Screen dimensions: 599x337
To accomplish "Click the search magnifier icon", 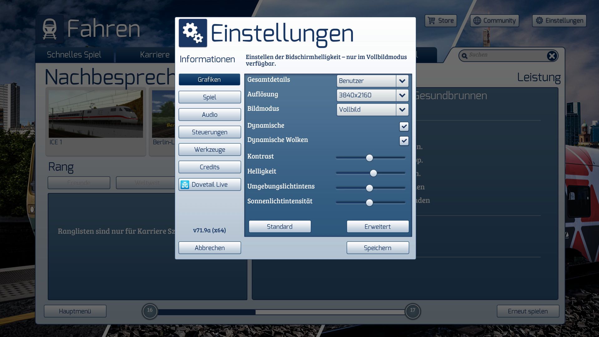I will [x=464, y=56].
